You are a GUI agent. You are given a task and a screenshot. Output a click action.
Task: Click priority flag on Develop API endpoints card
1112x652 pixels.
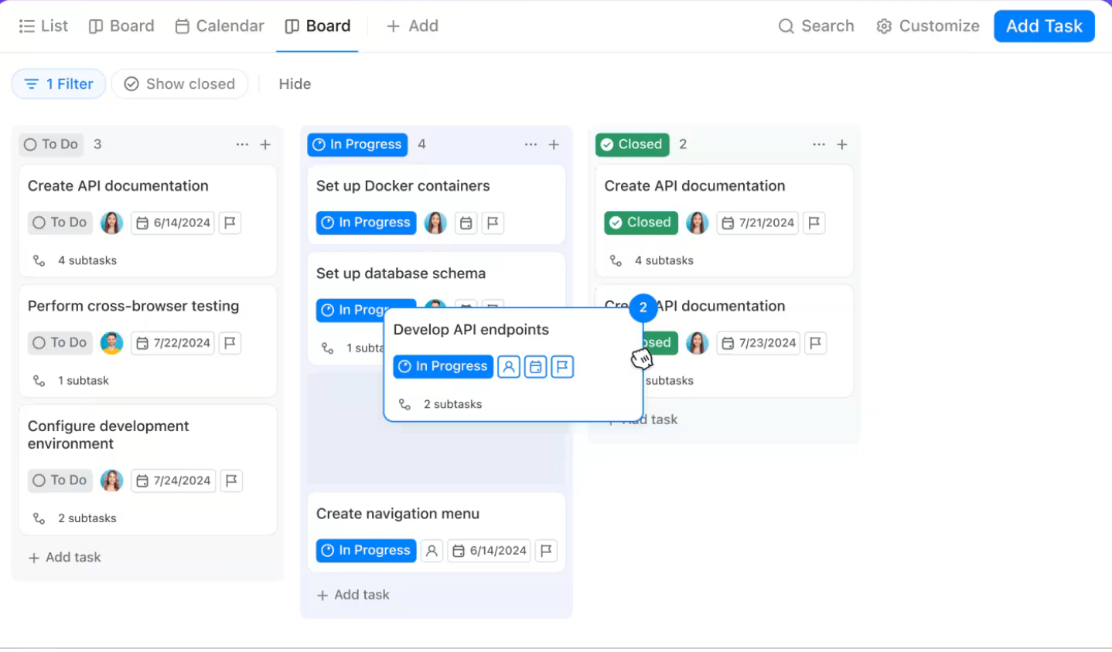[x=562, y=367]
